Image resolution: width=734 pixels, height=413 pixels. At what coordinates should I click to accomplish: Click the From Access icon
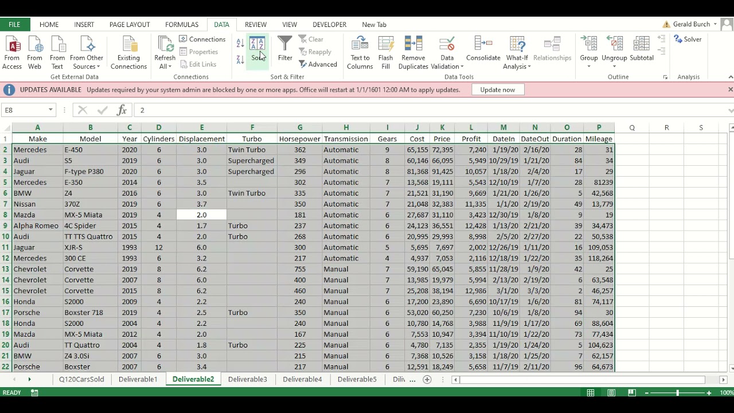pyautogui.click(x=12, y=52)
